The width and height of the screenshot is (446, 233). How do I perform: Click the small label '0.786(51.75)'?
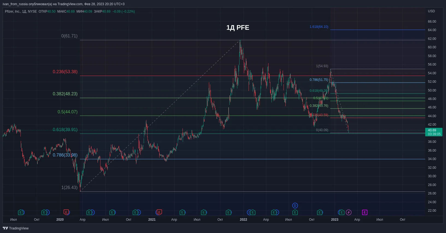point(319,80)
